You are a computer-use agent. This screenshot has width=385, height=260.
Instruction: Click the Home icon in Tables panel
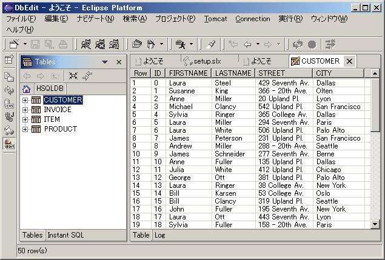[x=27, y=88]
